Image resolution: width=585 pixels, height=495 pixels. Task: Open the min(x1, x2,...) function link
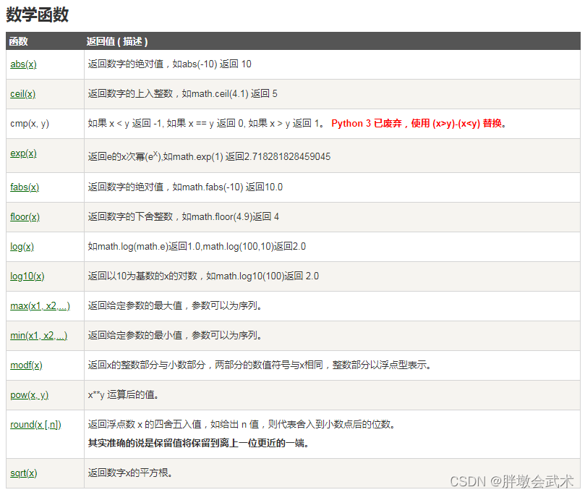point(38,335)
